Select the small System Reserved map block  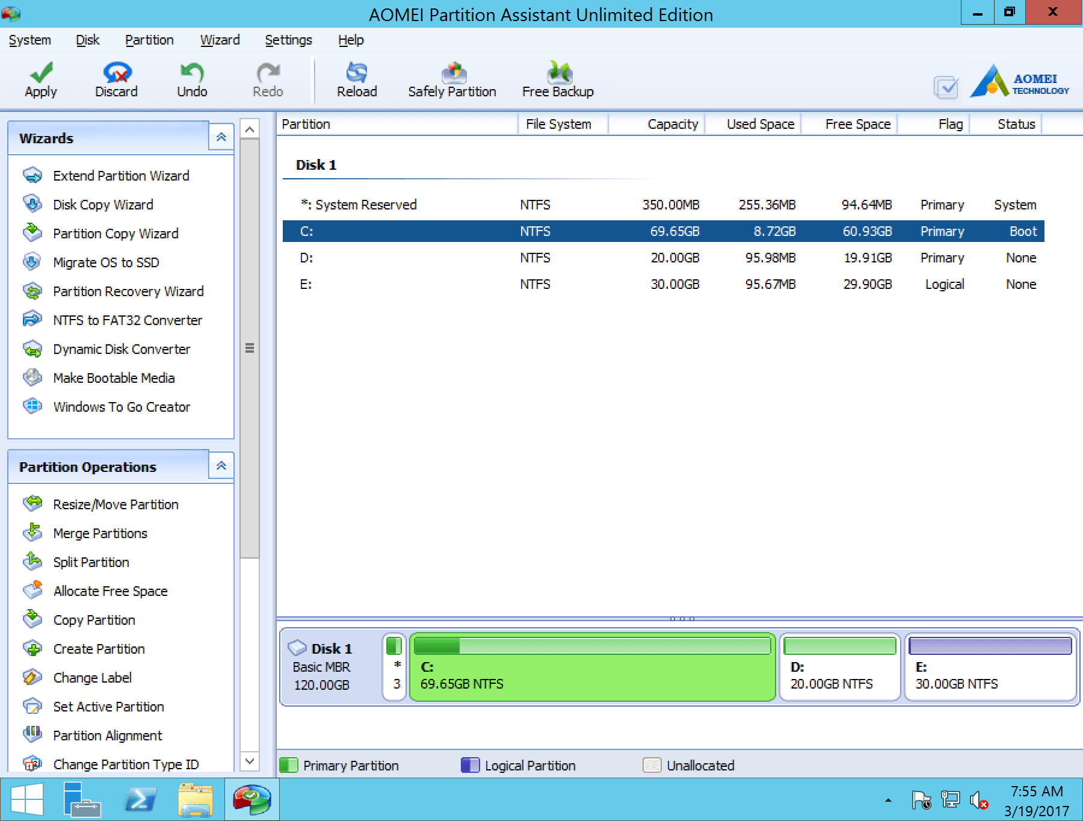(394, 667)
